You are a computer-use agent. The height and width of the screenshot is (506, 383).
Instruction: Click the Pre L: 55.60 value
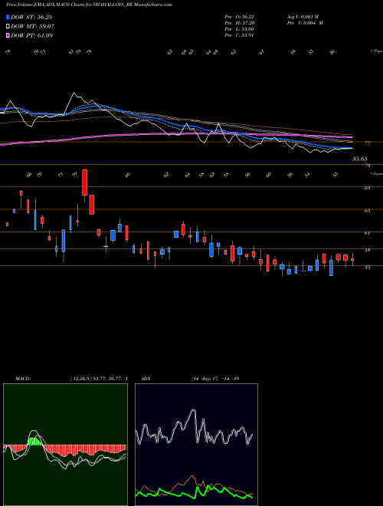coord(240,29)
